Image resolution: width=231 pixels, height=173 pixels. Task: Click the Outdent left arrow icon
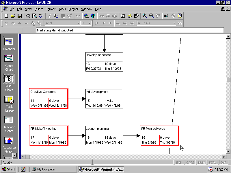point(6,23)
